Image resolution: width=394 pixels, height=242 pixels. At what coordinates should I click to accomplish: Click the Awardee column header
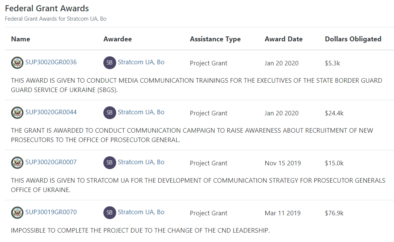click(x=118, y=39)
